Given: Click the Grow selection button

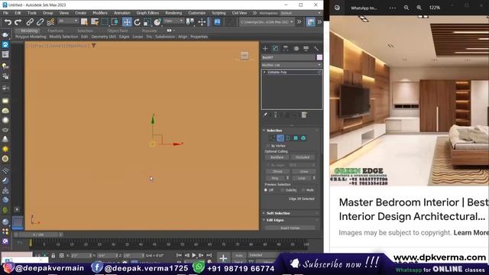Looking at the screenshot, I should tap(304, 171).
